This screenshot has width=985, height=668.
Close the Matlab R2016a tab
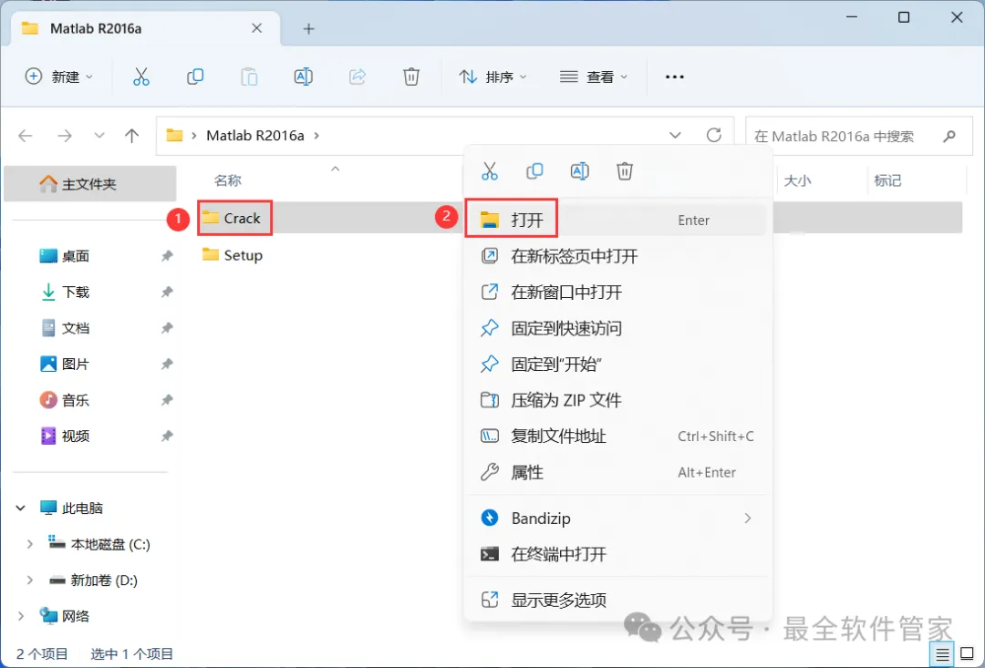coord(256,28)
